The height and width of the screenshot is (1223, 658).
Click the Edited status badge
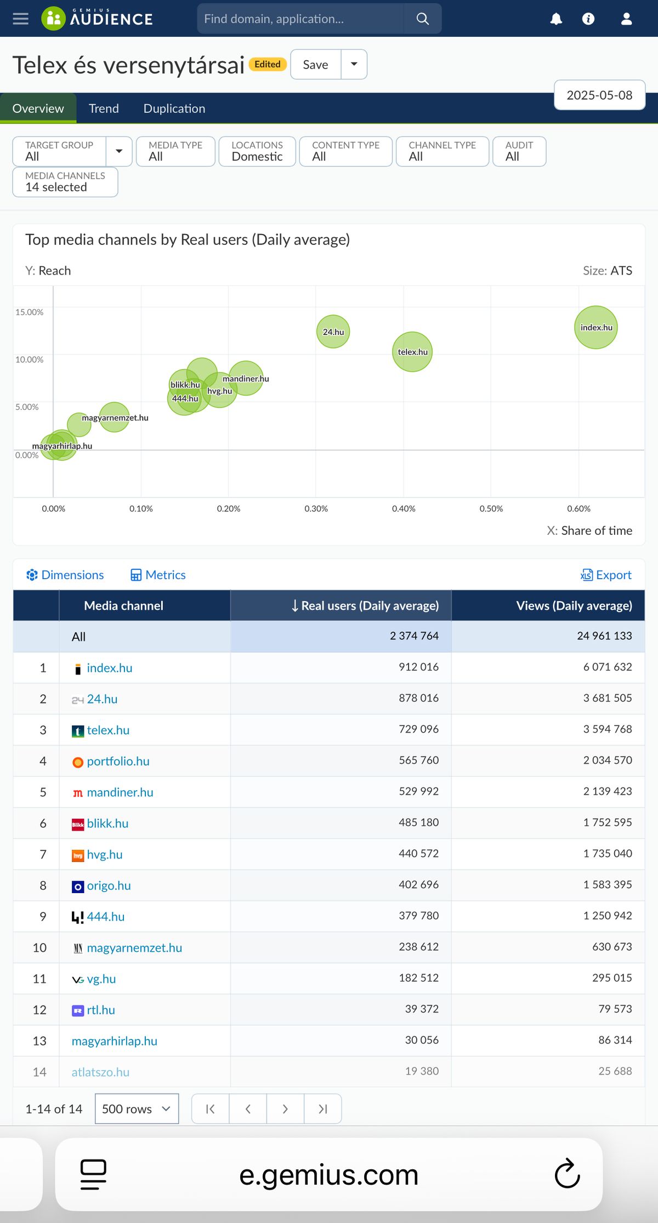268,64
